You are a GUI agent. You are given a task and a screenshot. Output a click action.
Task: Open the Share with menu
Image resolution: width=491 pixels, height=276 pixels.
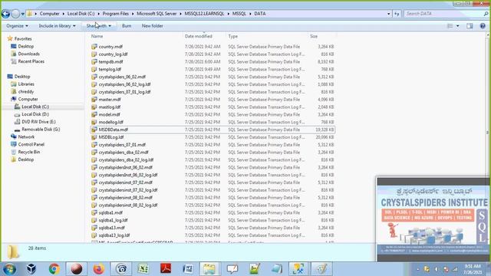pyautogui.click(x=99, y=25)
